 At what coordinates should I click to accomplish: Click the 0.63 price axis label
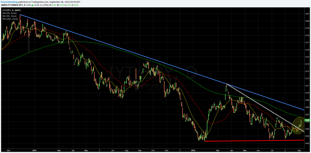pyautogui.click(x=308, y=143)
